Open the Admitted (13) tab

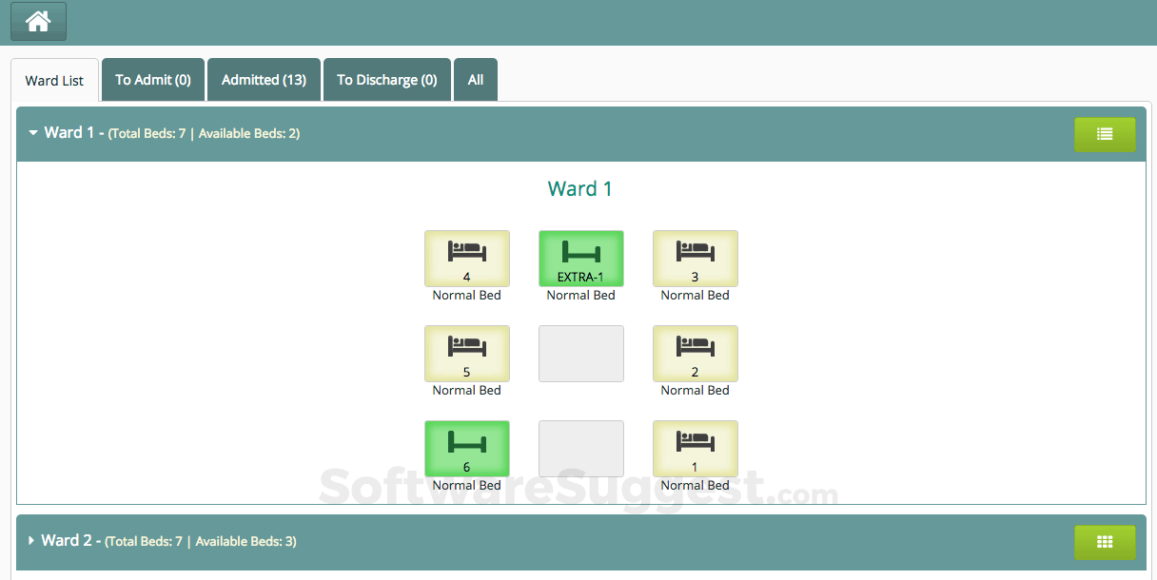tap(264, 80)
